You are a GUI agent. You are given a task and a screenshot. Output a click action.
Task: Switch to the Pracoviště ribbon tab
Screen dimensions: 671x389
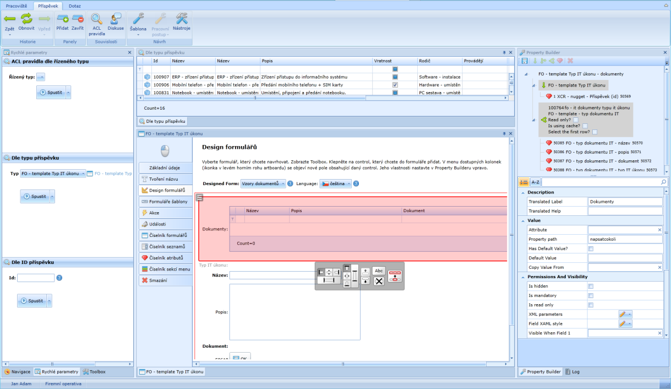(17, 5)
